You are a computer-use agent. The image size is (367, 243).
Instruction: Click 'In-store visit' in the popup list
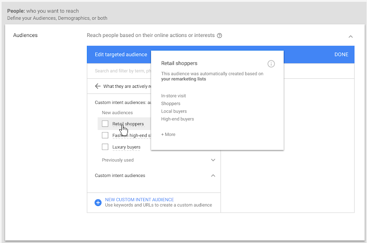(173, 96)
